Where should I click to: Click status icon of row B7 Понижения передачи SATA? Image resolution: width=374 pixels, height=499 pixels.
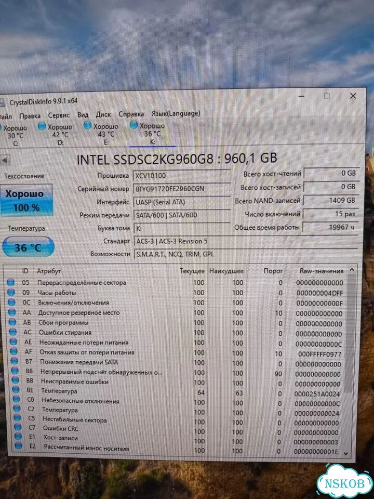[15, 361]
